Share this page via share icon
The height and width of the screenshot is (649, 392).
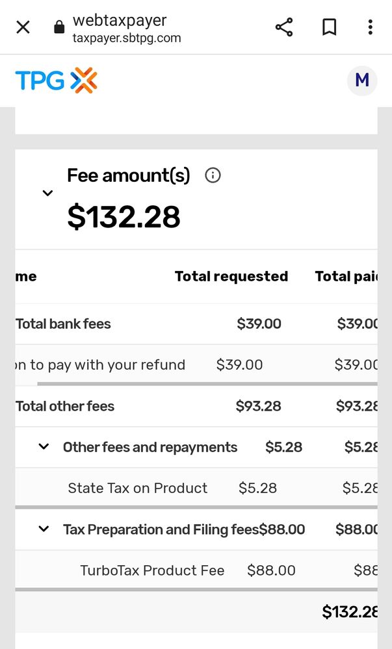284,27
